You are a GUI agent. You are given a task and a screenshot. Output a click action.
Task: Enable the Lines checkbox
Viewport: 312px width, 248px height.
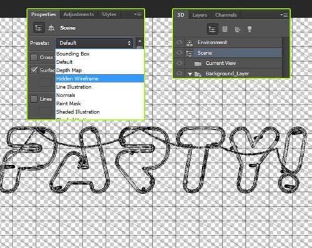(34, 99)
